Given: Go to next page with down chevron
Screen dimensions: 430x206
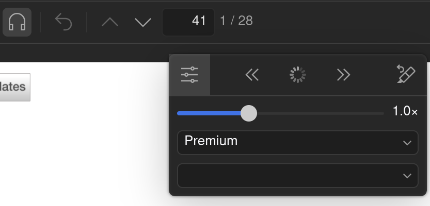Looking at the screenshot, I should [143, 22].
